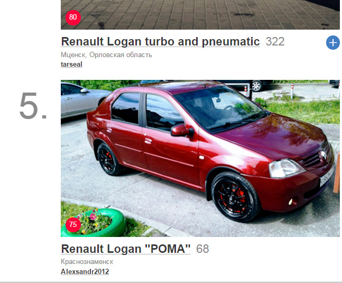Open tarseal user profile
Screen dimensions: 342x283
[x=71, y=65]
